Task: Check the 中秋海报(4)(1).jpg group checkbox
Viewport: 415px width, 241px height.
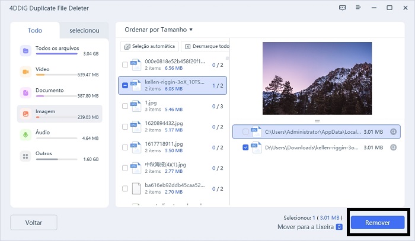Action: pyautogui.click(x=125, y=168)
